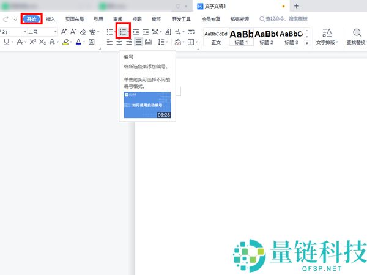Select the 开发工具 tab
The height and width of the screenshot is (275, 367).
181,19
